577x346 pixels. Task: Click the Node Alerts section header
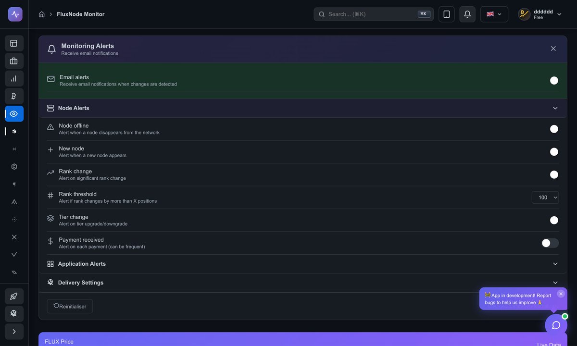coord(303,108)
